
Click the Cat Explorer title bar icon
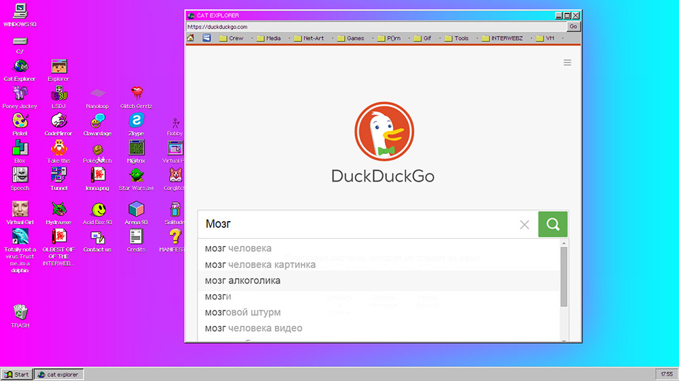tap(191, 16)
